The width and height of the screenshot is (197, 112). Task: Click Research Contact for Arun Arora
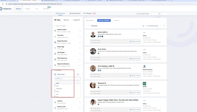135,58
